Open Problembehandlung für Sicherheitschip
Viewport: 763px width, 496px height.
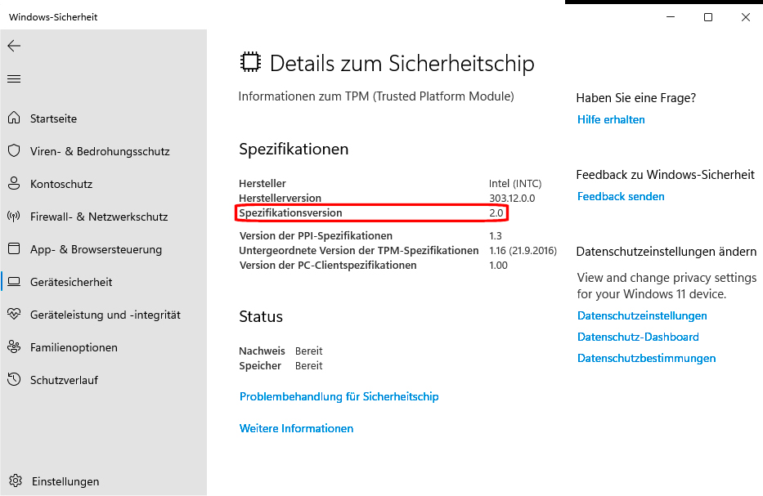point(339,396)
